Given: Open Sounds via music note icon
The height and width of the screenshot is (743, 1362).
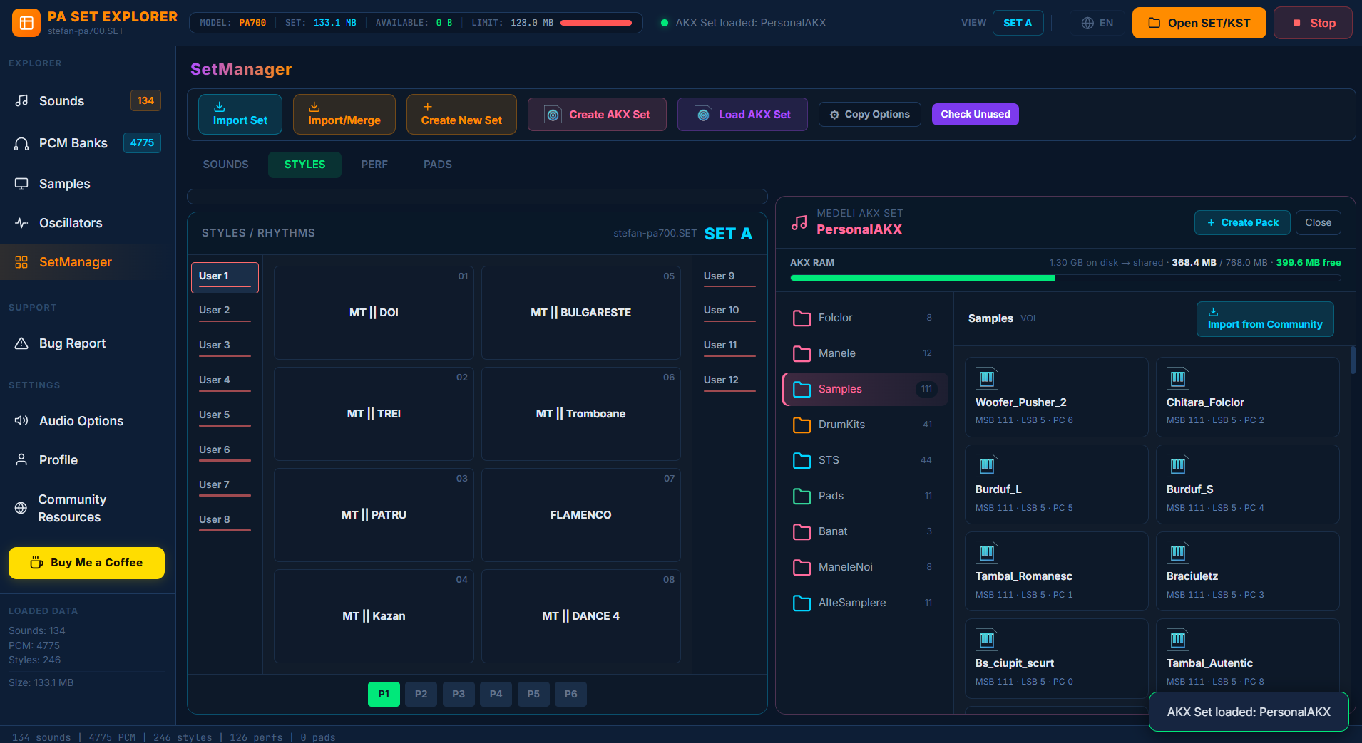Looking at the screenshot, I should point(22,100).
